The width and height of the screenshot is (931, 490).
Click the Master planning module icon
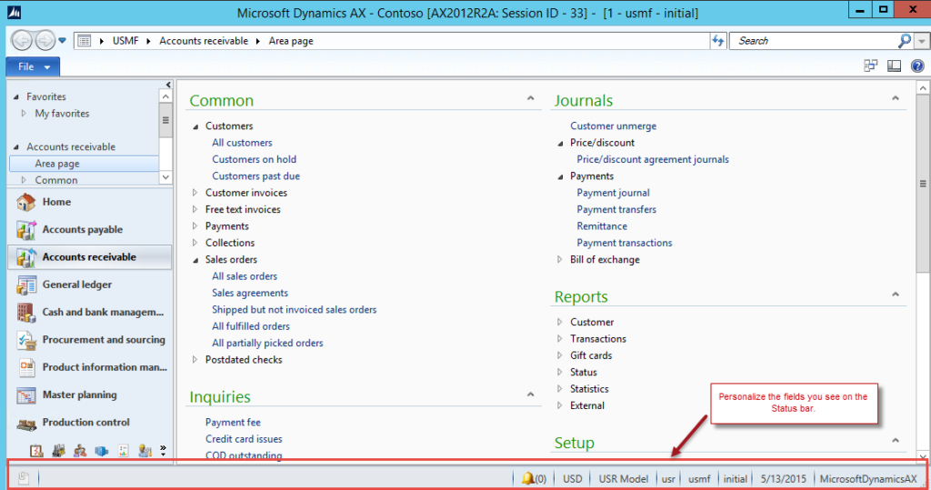pyautogui.click(x=26, y=395)
